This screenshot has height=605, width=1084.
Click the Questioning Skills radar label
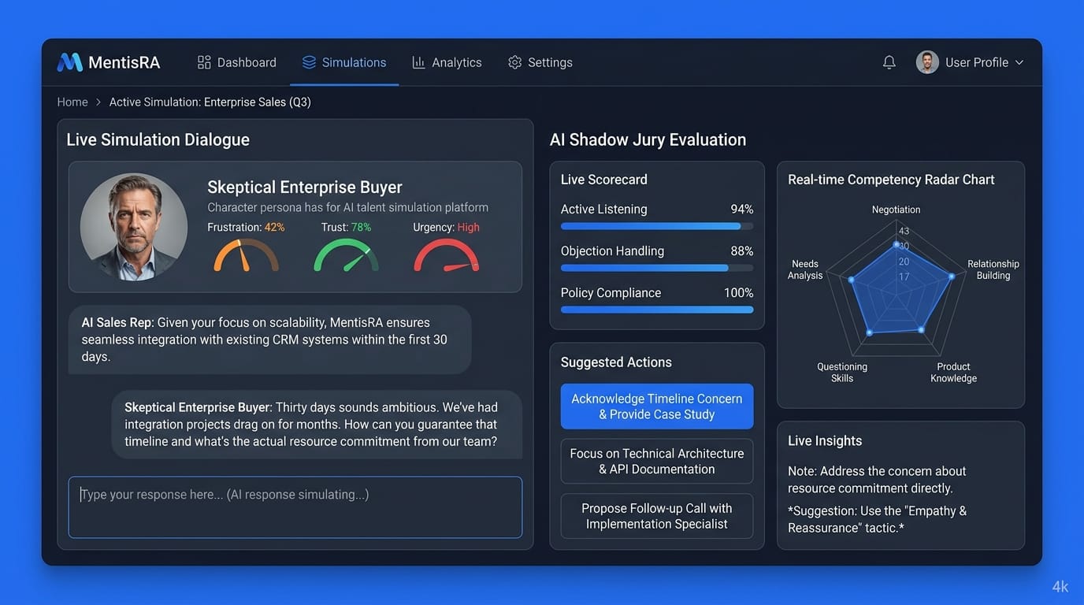click(842, 373)
